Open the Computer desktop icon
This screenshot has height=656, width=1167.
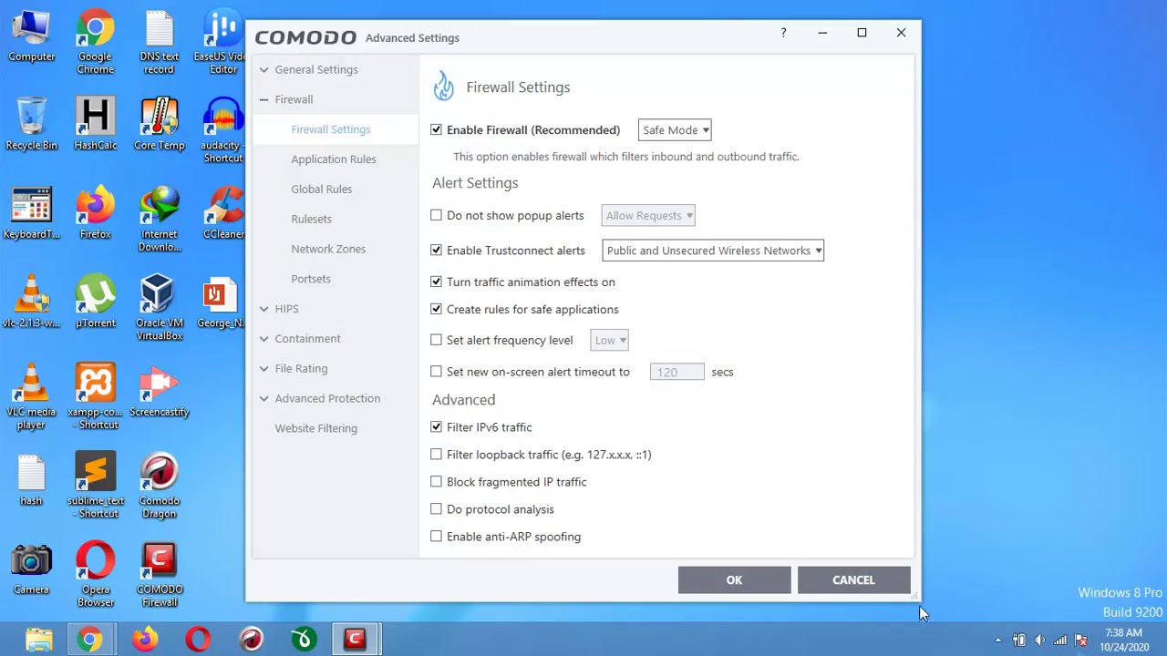tap(31, 36)
